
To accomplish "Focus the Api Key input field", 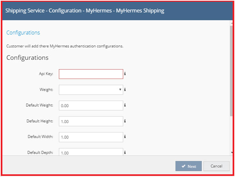I will [91, 74].
